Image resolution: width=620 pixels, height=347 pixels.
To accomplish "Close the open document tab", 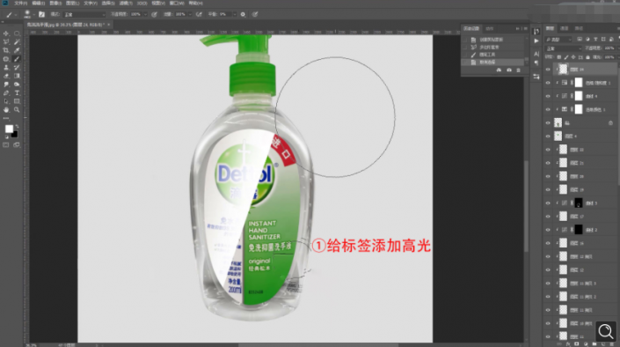I will coord(109,25).
